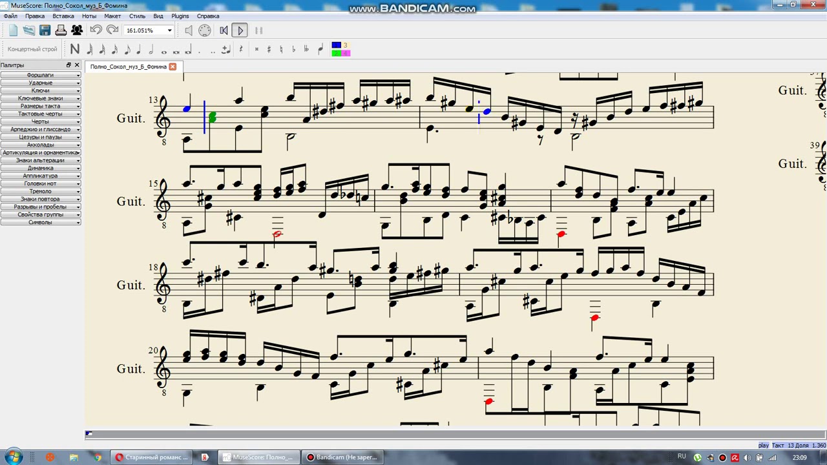Expand the Ключи palette
This screenshot has width=827, height=465.
pos(41,90)
